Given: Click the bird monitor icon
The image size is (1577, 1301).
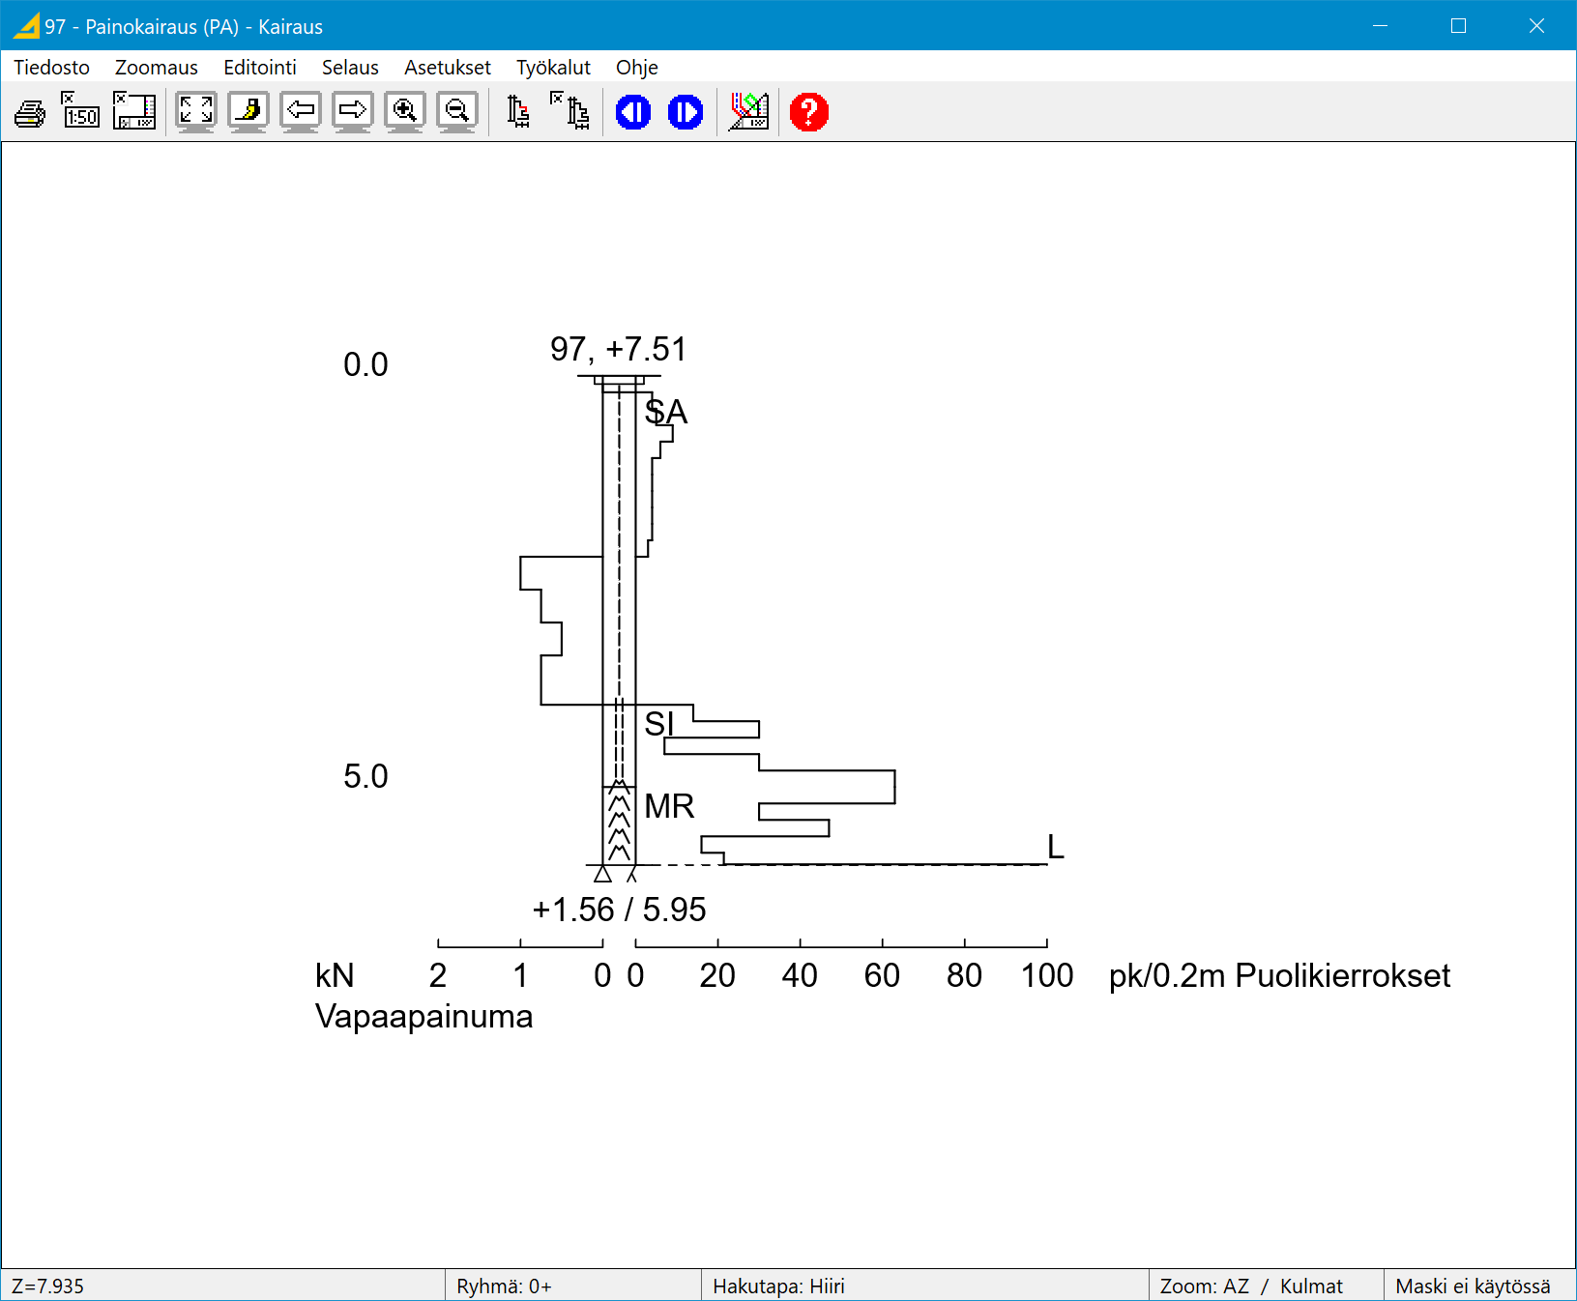Looking at the screenshot, I should click(x=248, y=112).
